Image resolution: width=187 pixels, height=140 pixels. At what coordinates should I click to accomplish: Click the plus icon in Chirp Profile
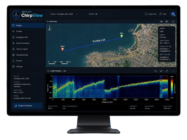tap(156, 71)
